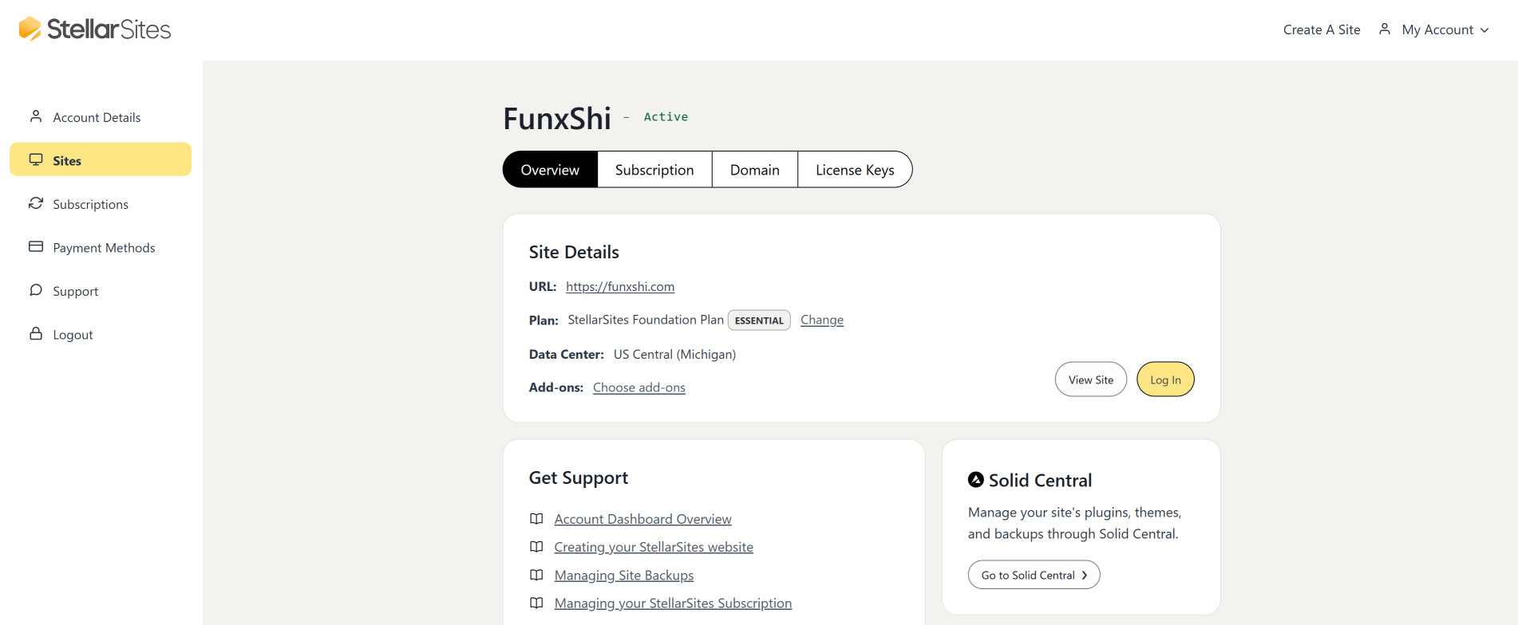Image resolution: width=1518 pixels, height=625 pixels.
Task: Click the Sites monitor icon in sidebar
Action: pos(36,159)
